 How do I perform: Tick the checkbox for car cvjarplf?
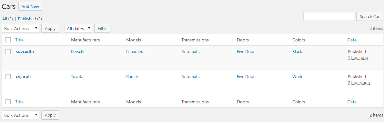(x=8, y=77)
